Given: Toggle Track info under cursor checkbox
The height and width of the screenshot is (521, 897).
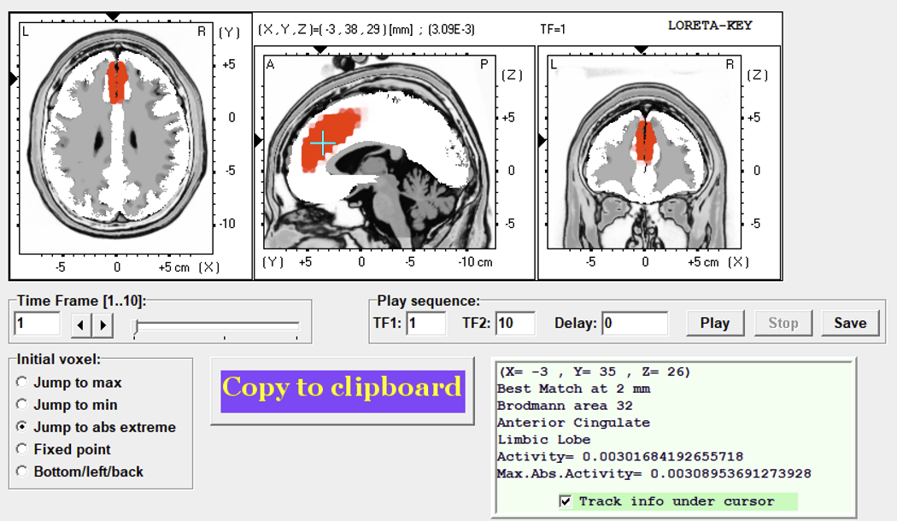Looking at the screenshot, I should pyautogui.click(x=566, y=501).
